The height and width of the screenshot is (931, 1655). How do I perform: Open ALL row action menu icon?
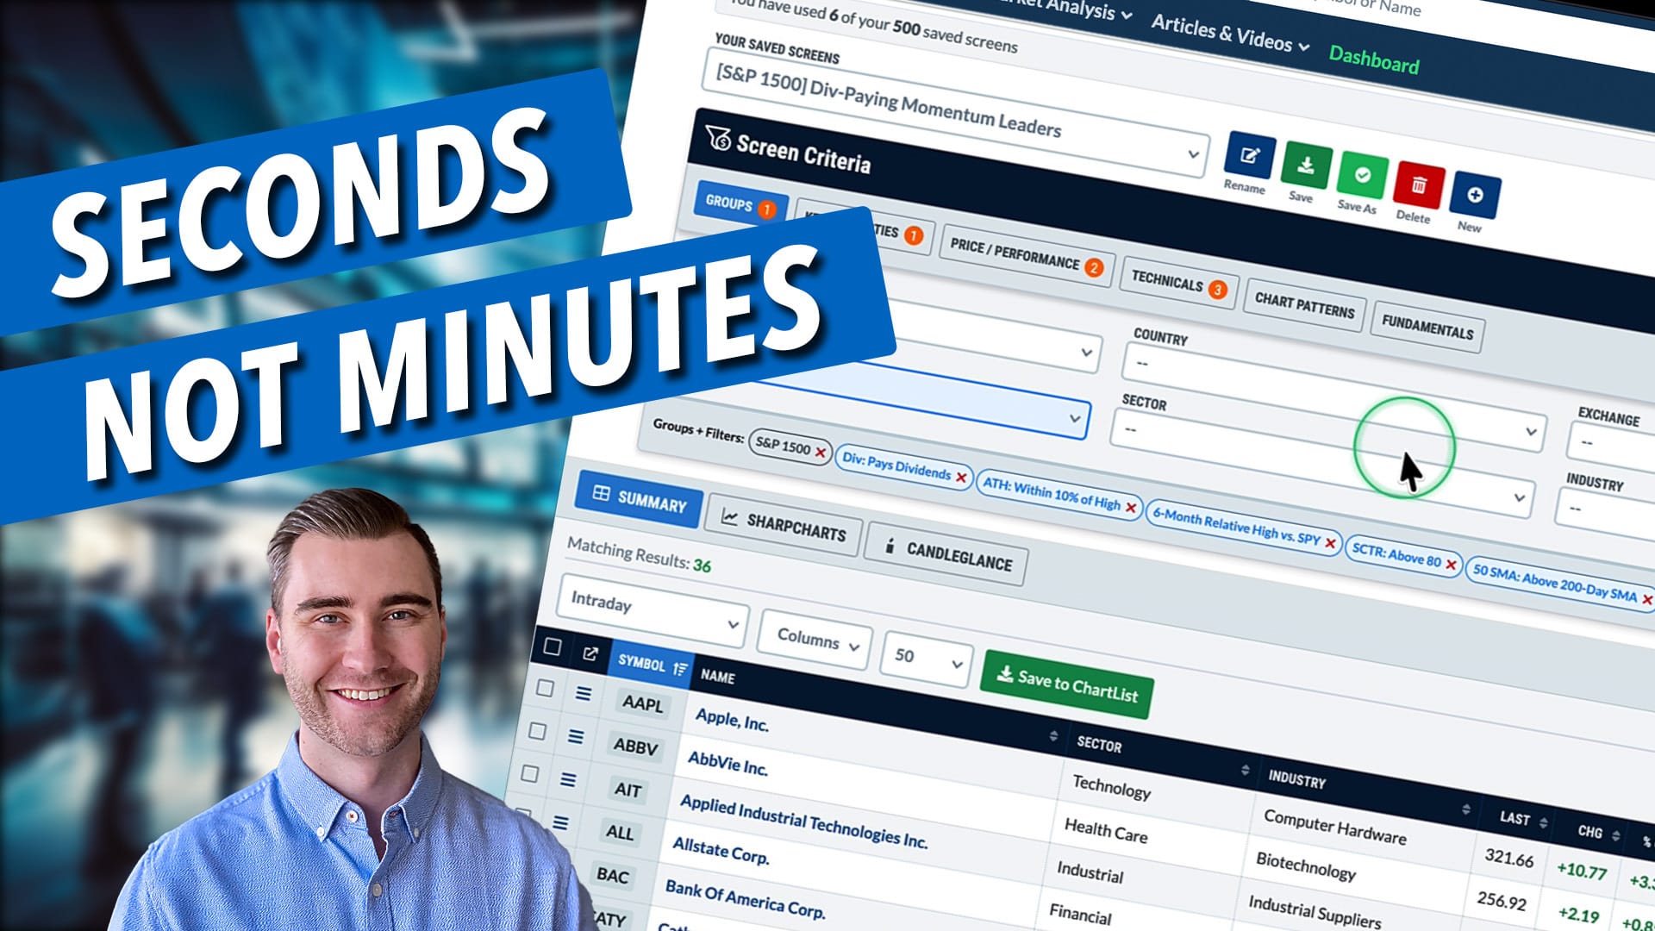point(560,823)
